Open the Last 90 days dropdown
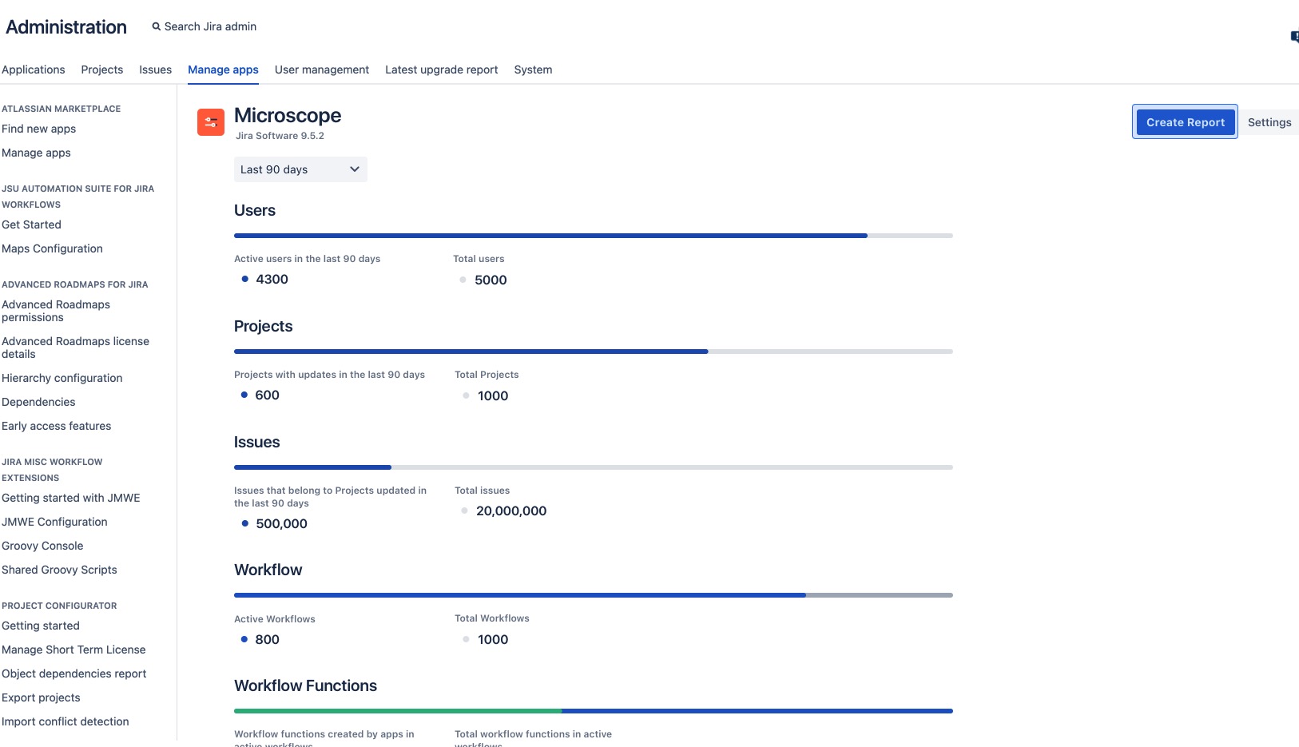The image size is (1299, 747). pyautogui.click(x=300, y=169)
